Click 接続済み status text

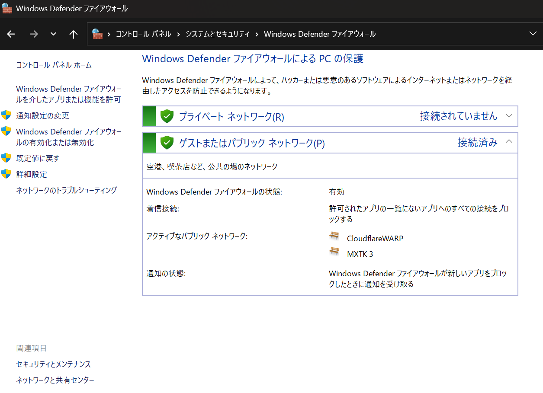478,142
